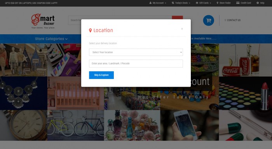The height and width of the screenshot is (149, 272).
Task: Open the Credit Card link
Action: (244, 3)
